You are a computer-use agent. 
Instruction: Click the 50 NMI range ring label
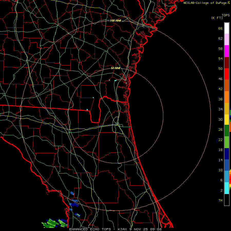click(x=115, y=68)
